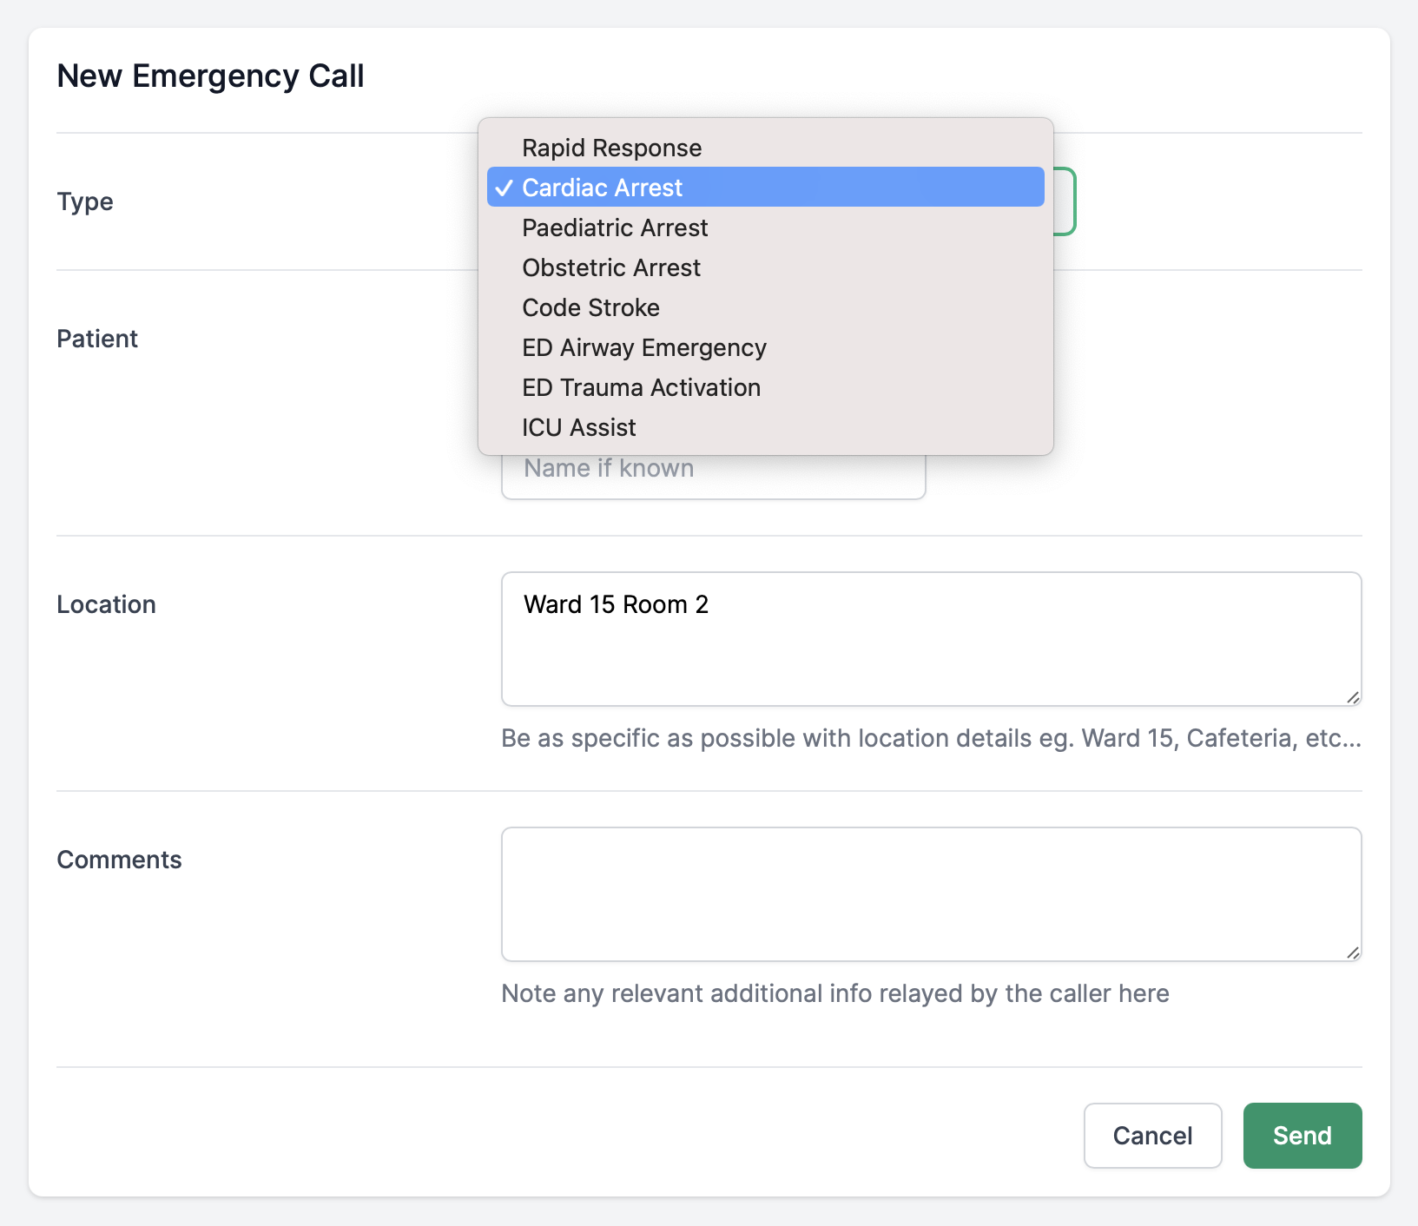Choose Code Stroke from the dropdown

pyautogui.click(x=590, y=307)
